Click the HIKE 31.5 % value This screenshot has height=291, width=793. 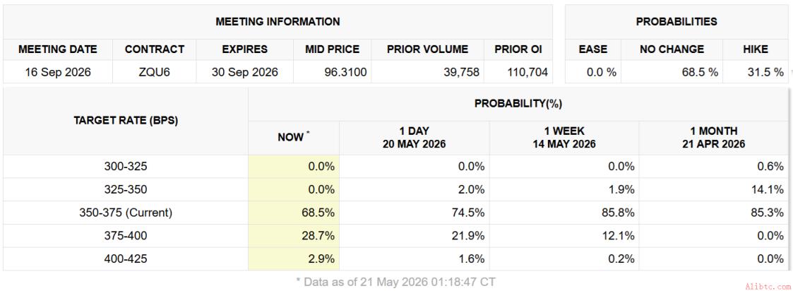[x=765, y=72]
